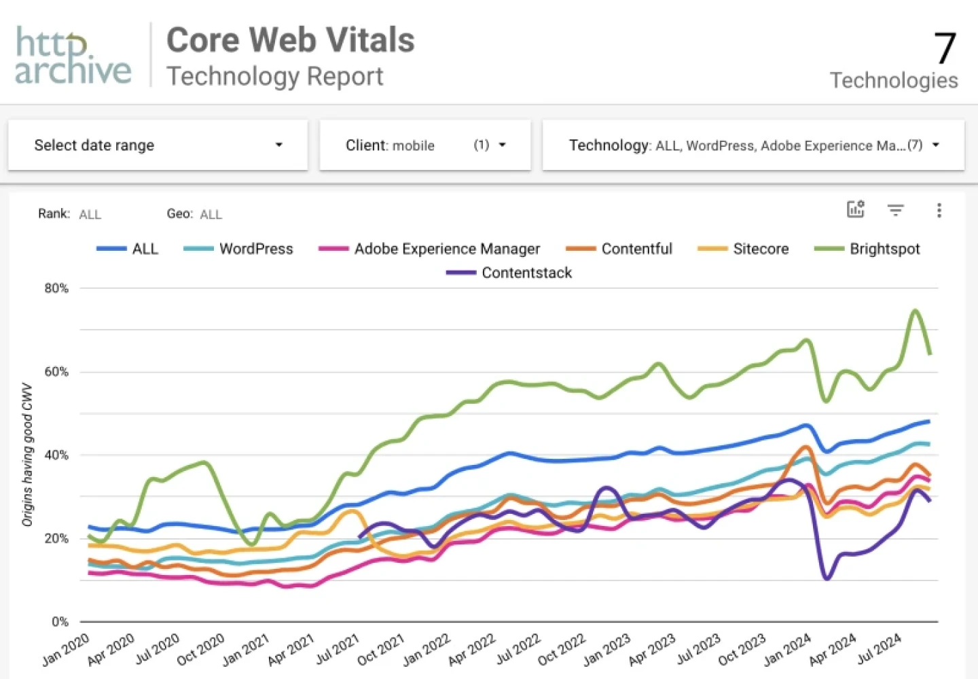
Task: Open the Technology filter dropdown
Action: click(753, 145)
